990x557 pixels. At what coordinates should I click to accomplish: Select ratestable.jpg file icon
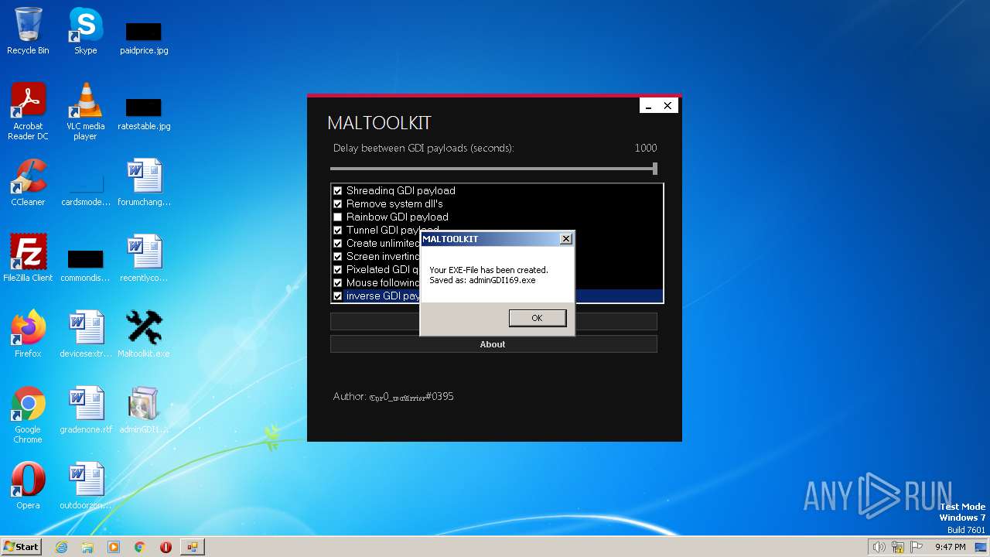pyautogui.click(x=144, y=113)
